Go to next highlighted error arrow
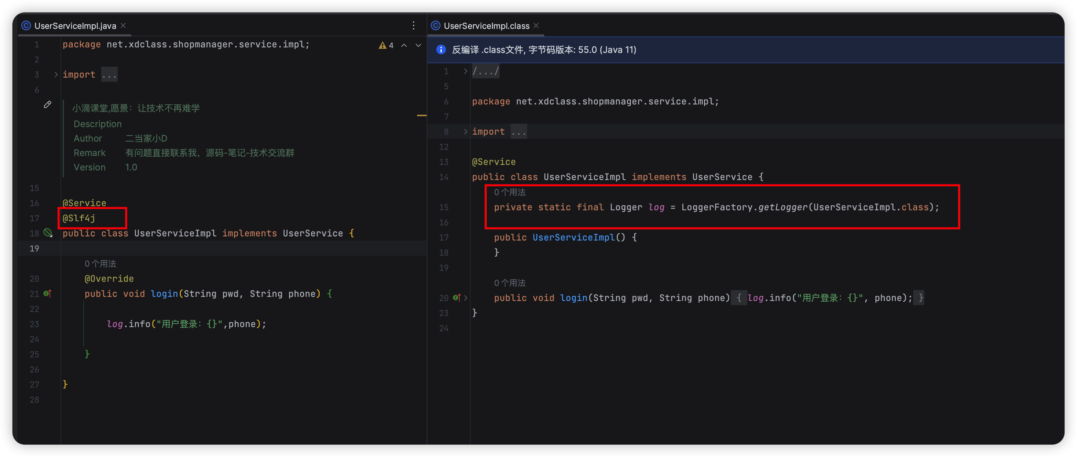This screenshot has height=457, width=1077. tap(418, 45)
